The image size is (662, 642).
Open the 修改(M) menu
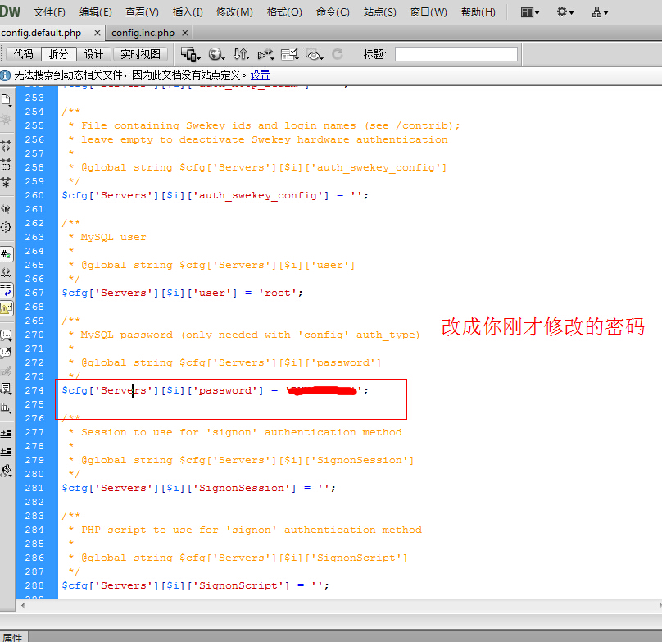(x=234, y=12)
